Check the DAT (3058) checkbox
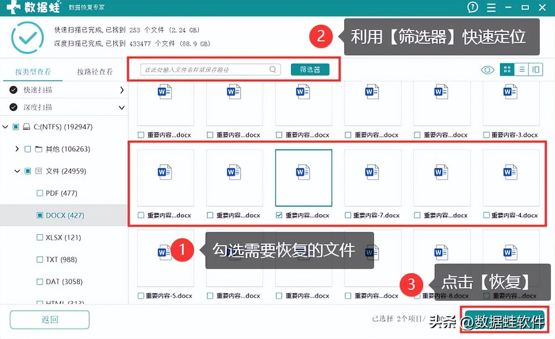555x339 pixels. point(40,281)
